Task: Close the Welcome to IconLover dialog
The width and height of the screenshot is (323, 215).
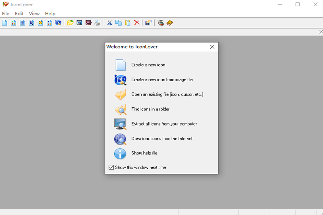Action: 212,47
